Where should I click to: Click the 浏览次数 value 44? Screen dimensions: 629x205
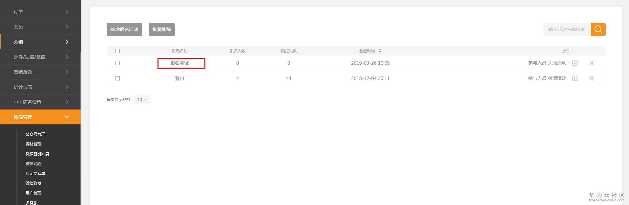pos(289,78)
